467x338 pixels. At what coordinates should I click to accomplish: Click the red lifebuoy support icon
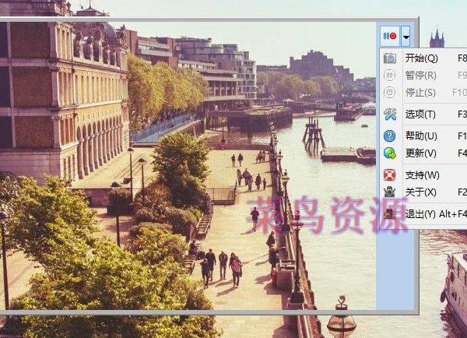coord(390,175)
